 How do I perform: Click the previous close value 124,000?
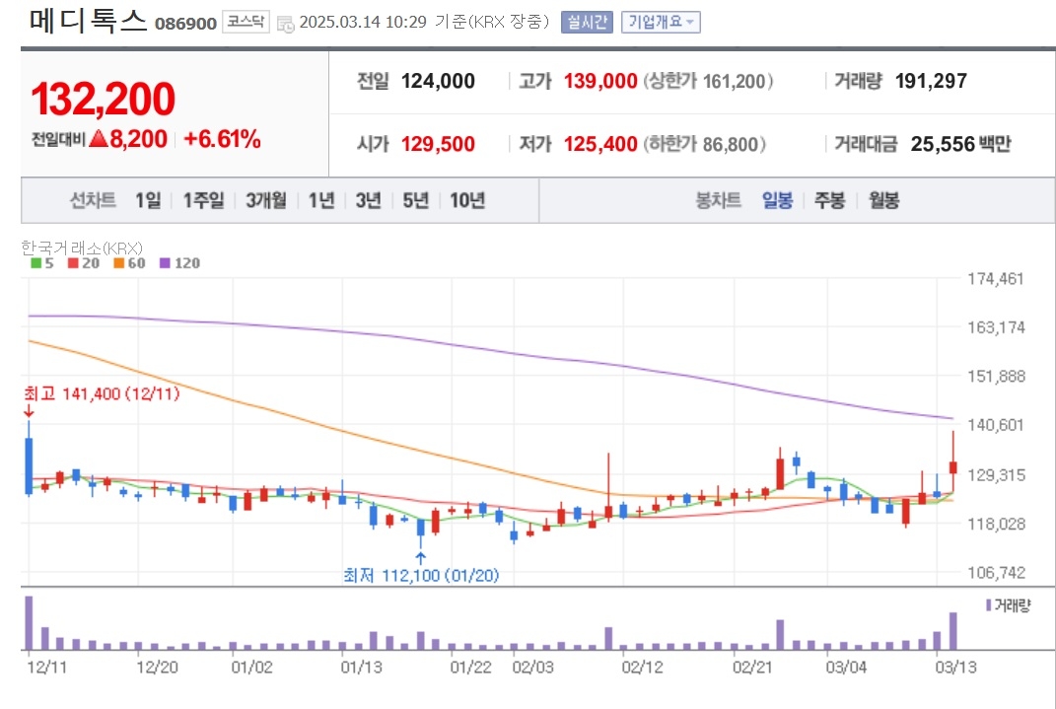coord(438,82)
